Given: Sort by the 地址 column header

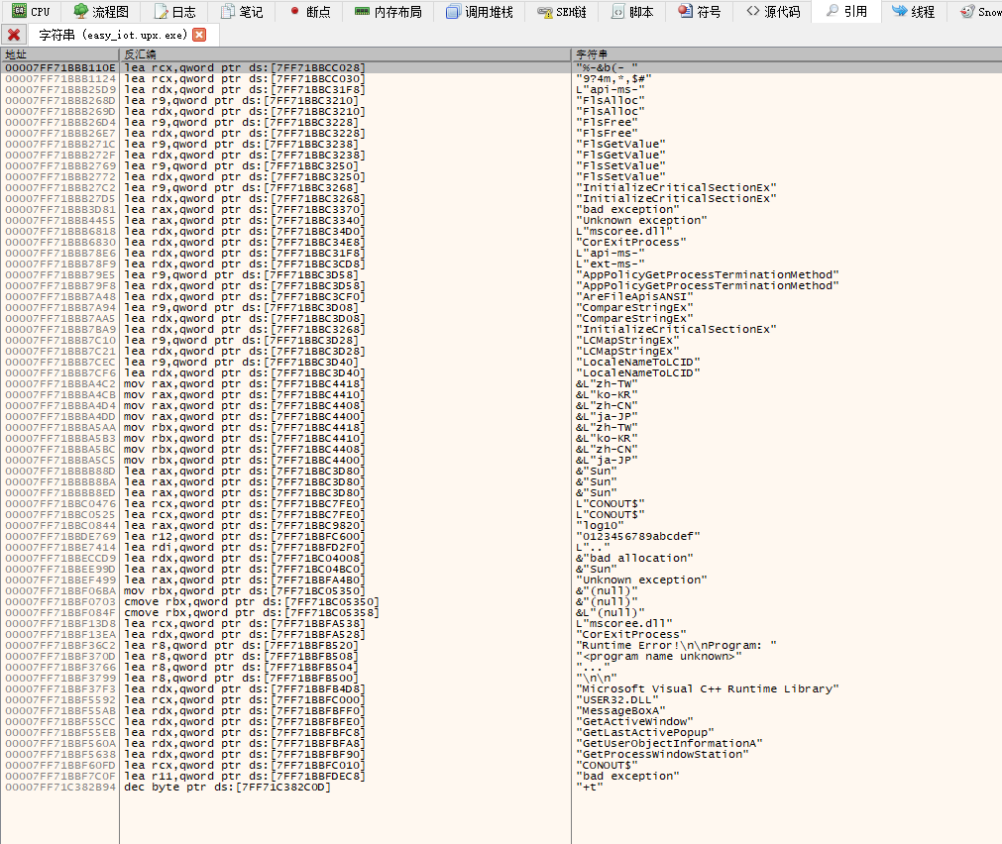Looking at the screenshot, I should pyautogui.click(x=59, y=53).
